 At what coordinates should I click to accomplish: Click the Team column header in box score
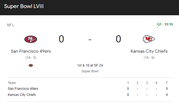[12, 83]
